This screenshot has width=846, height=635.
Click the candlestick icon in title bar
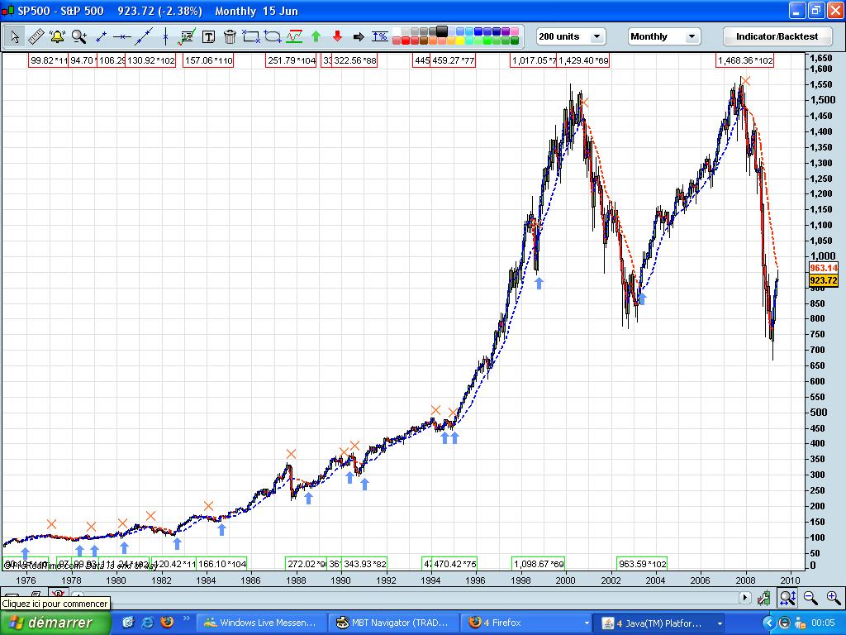7,11
